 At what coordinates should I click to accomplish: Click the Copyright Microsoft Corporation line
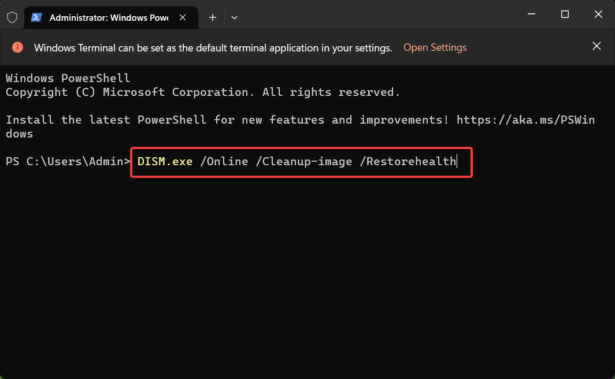click(x=203, y=92)
